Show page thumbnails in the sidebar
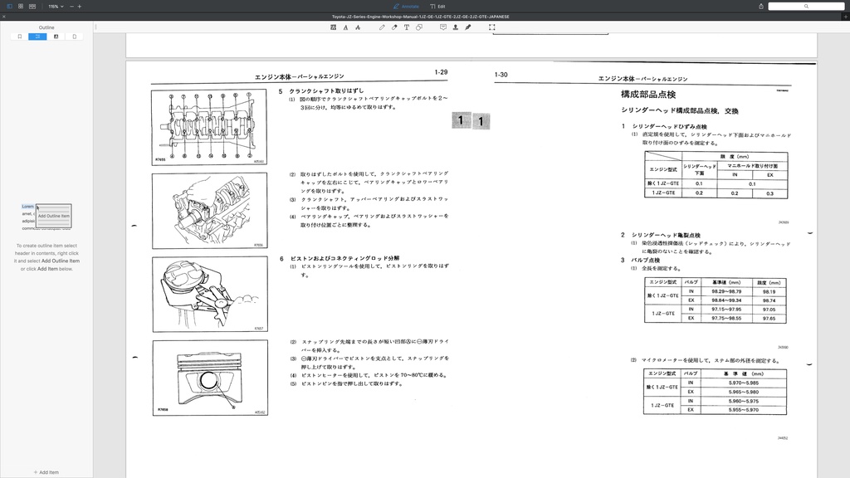 click(x=75, y=36)
